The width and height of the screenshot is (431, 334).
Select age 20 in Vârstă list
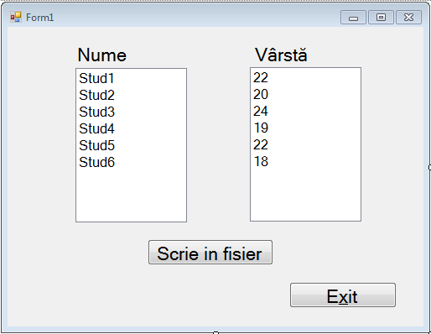click(305, 94)
